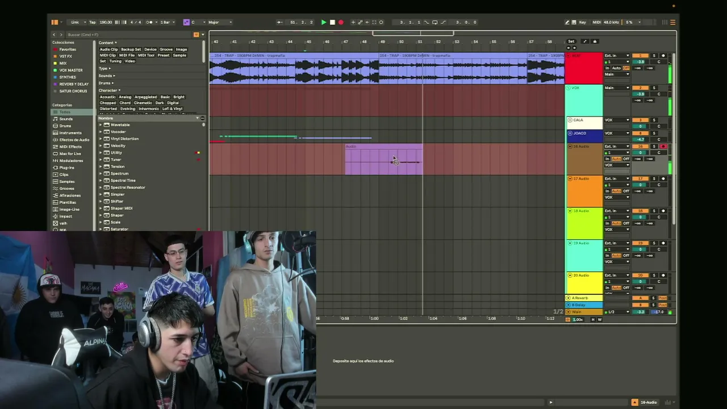Open the menu icon at top-right corner

point(673,22)
